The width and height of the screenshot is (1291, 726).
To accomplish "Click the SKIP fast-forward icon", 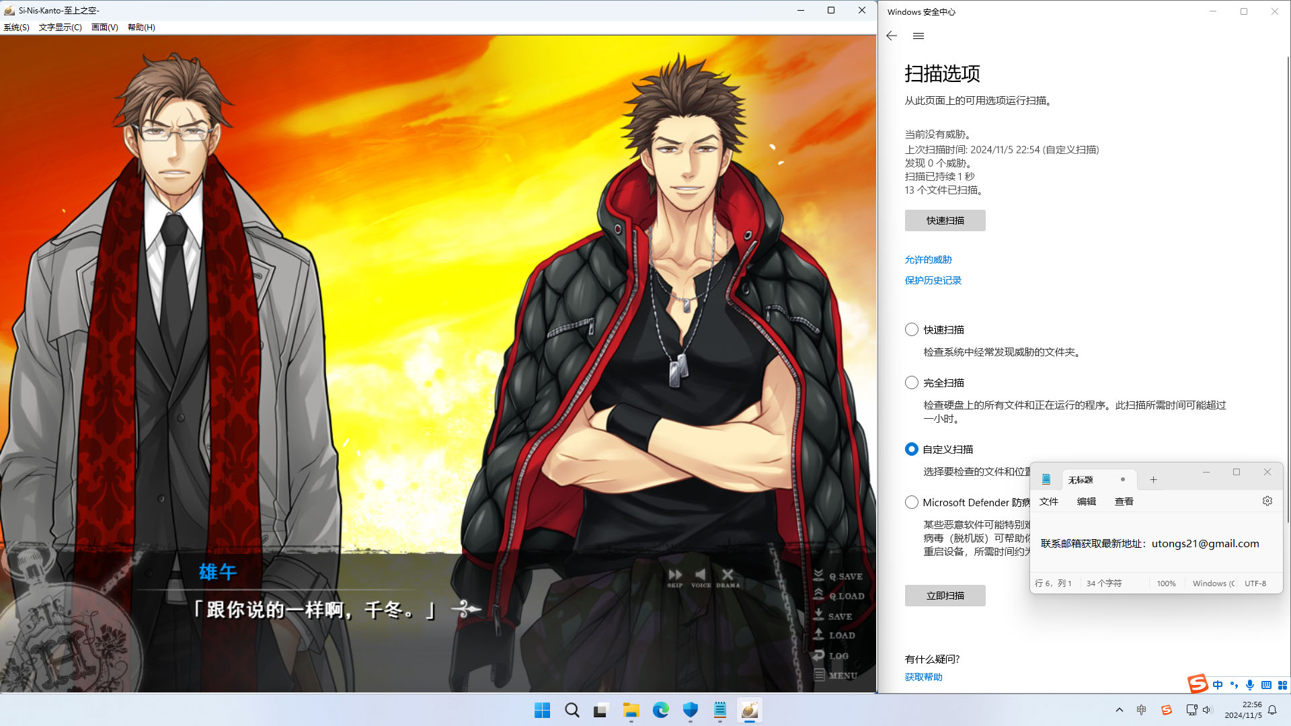I will (x=675, y=575).
